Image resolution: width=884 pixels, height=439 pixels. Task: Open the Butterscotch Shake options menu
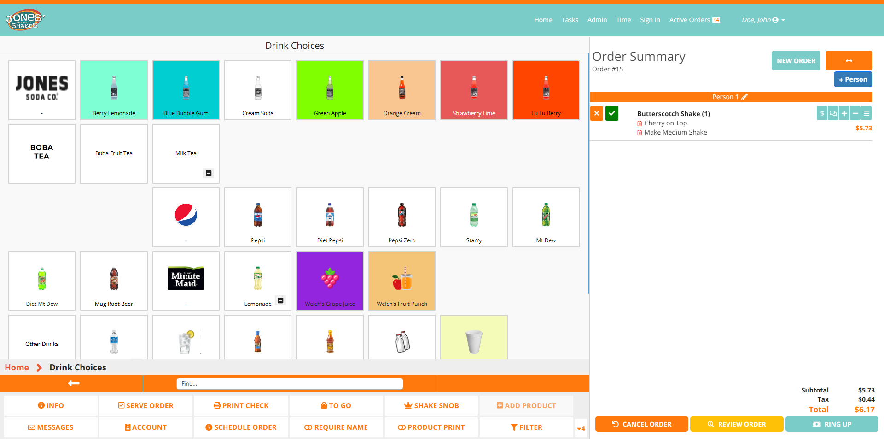(x=866, y=113)
